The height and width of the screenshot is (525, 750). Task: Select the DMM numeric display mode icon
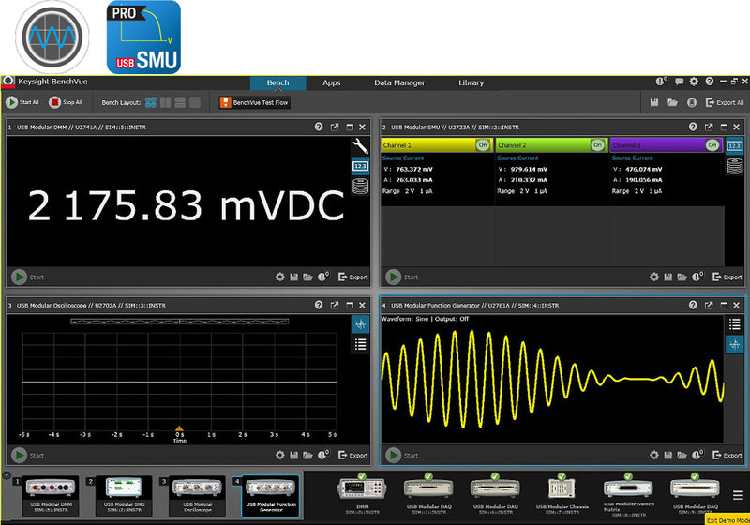(x=360, y=166)
